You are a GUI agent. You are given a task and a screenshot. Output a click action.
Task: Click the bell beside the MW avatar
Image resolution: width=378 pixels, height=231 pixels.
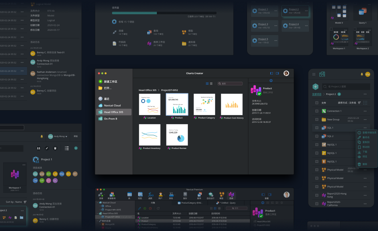362,74
